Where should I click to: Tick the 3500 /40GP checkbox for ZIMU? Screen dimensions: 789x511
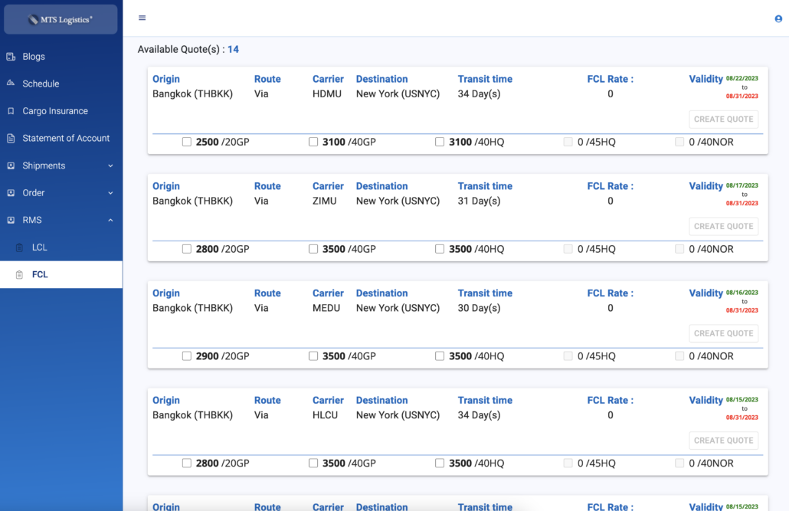click(x=313, y=249)
